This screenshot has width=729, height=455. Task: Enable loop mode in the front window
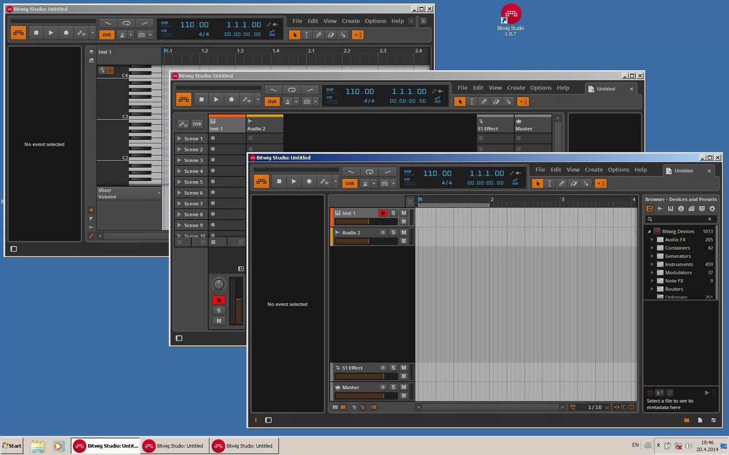(369, 172)
